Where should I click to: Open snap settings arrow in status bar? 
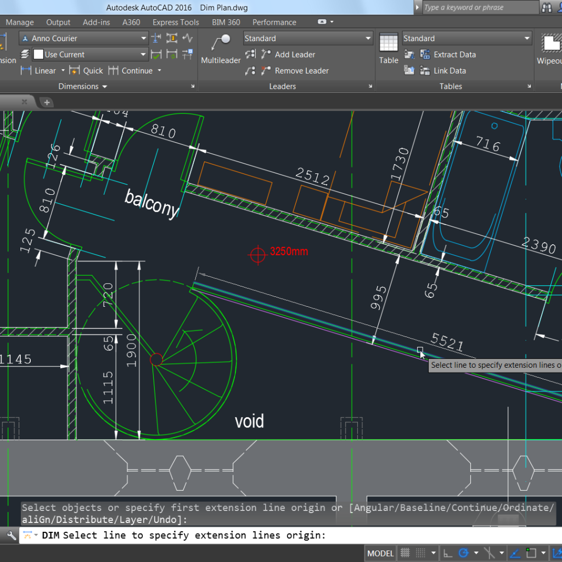point(434,553)
